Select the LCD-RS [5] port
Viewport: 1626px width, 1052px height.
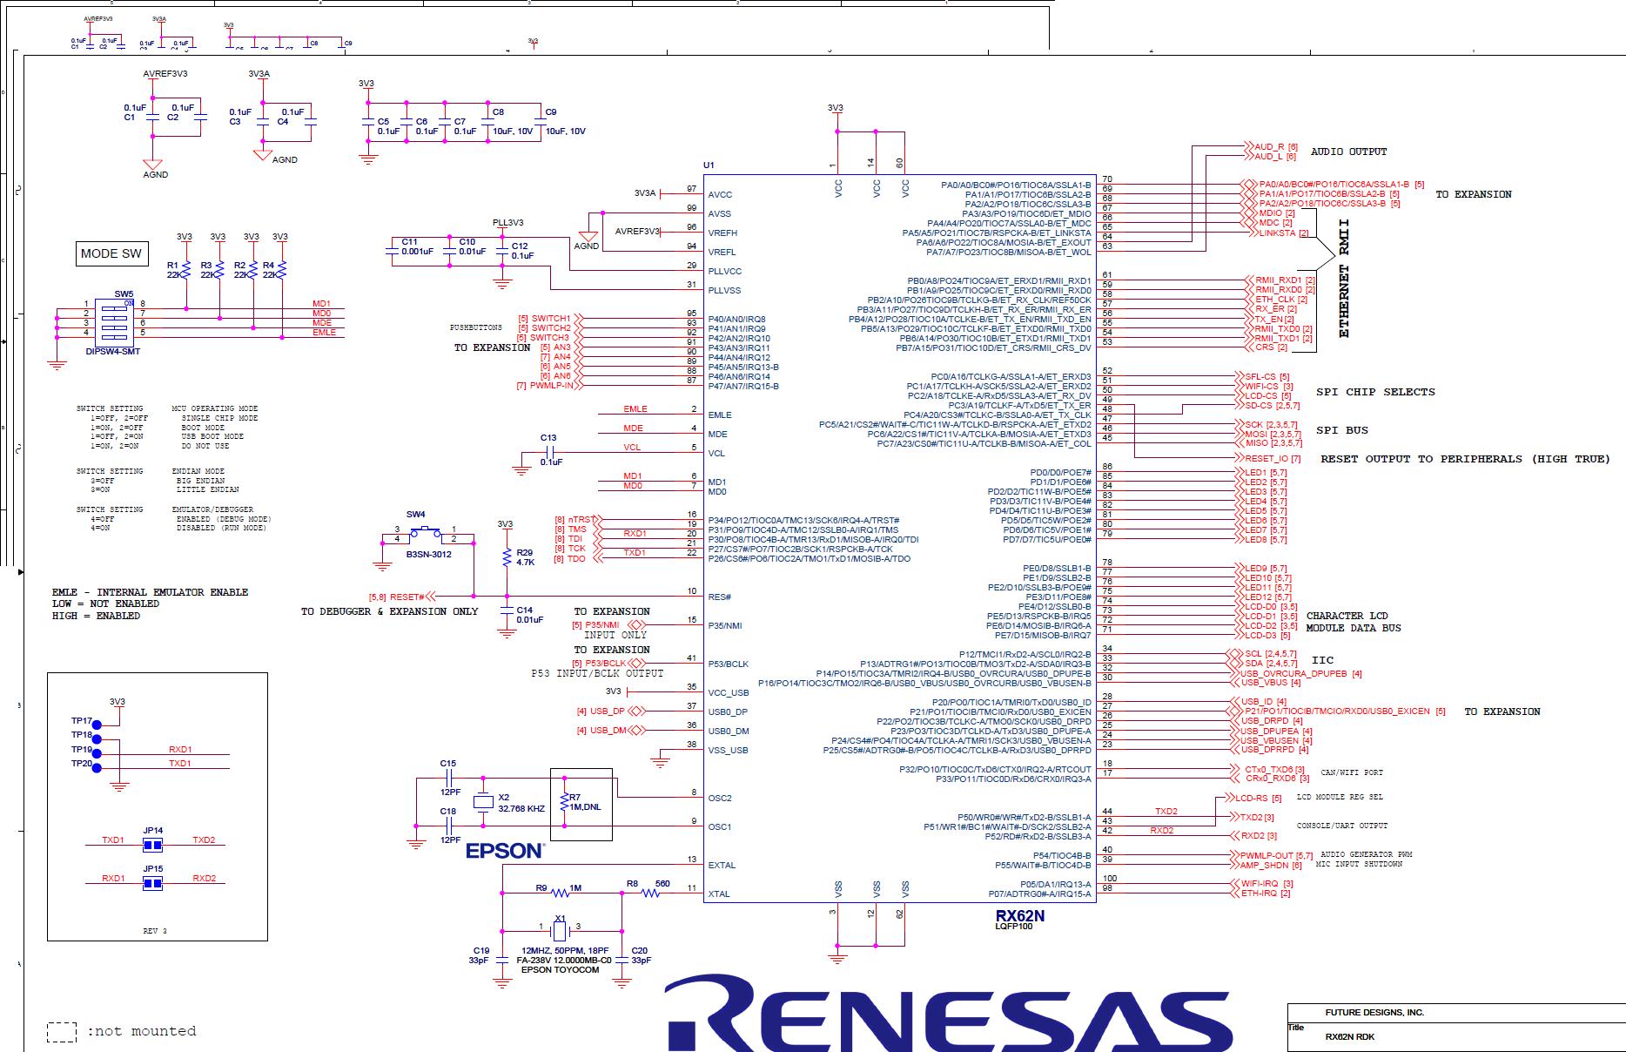tap(1253, 799)
